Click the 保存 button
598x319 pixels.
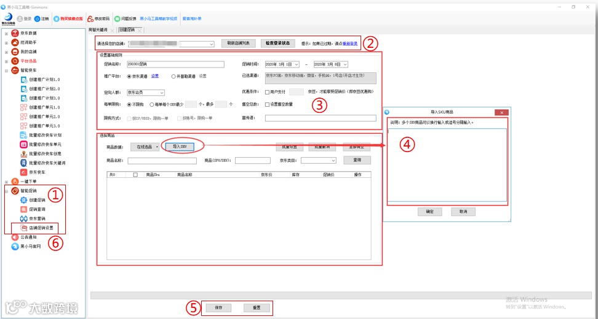click(x=218, y=307)
